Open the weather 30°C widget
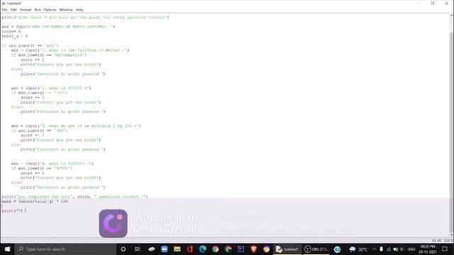The image size is (454, 255). [358, 249]
